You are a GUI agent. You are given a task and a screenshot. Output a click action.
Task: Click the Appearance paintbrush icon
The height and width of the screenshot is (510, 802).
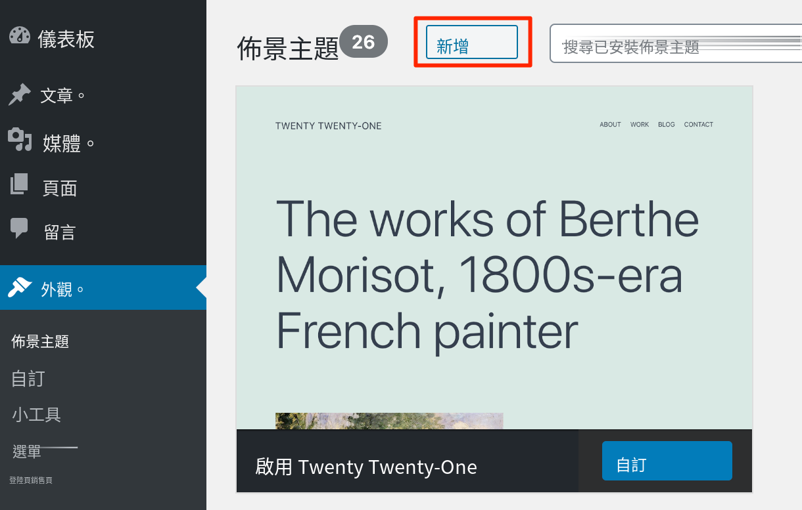pos(20,287)
